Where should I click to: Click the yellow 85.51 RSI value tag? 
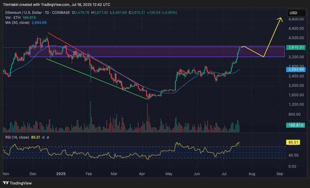click(293, 142)
